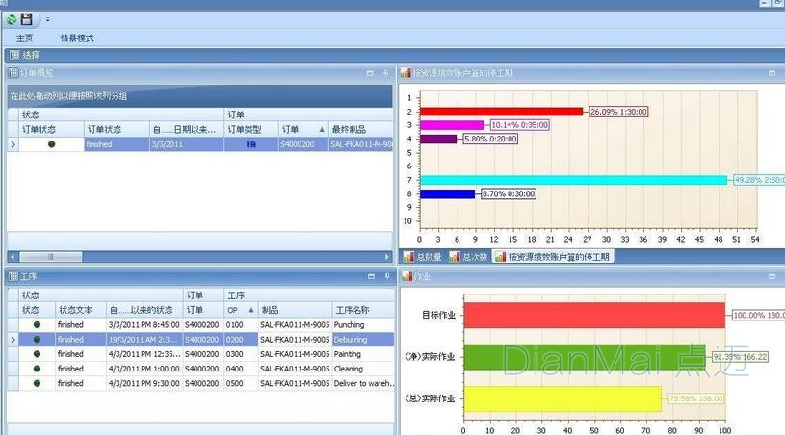Switch to the 总次数 chart tab
Viewport: 785px width, 435px height.
click(x=465, y=257)
